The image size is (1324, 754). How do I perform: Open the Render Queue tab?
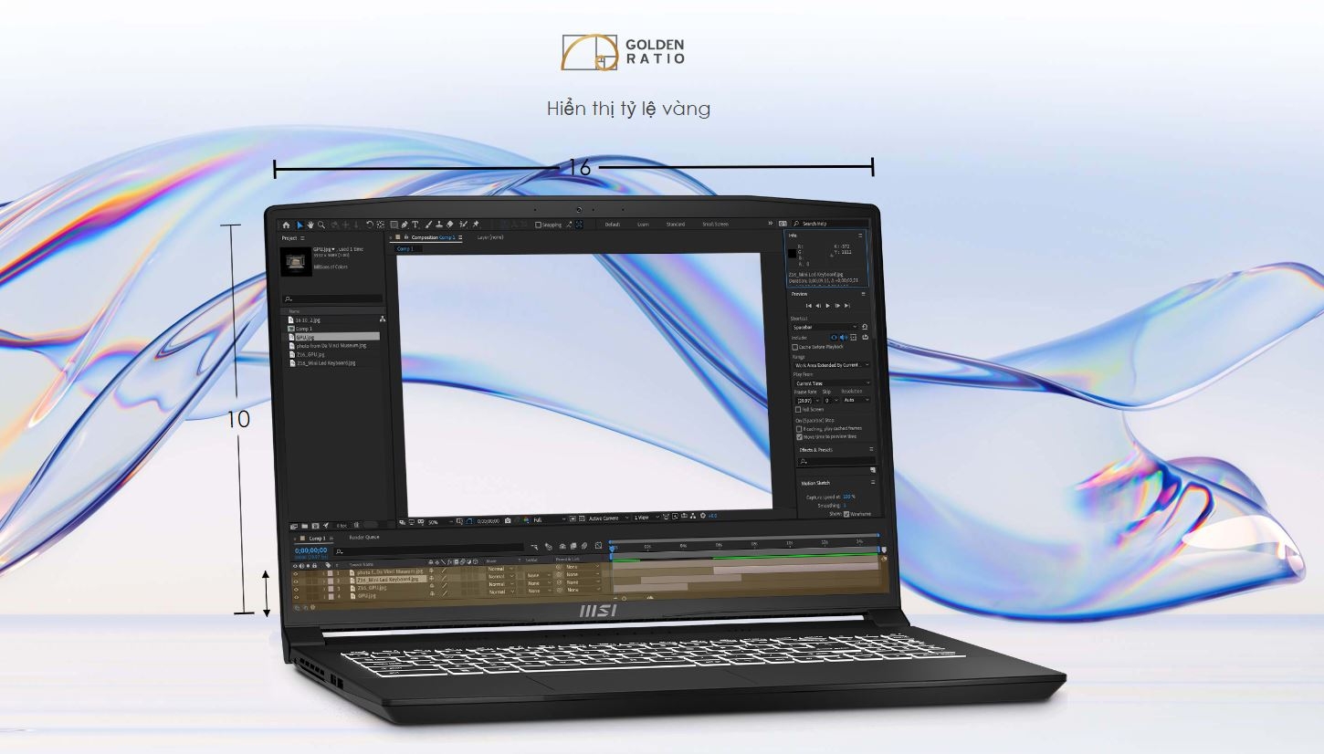[x=364, y=537]
